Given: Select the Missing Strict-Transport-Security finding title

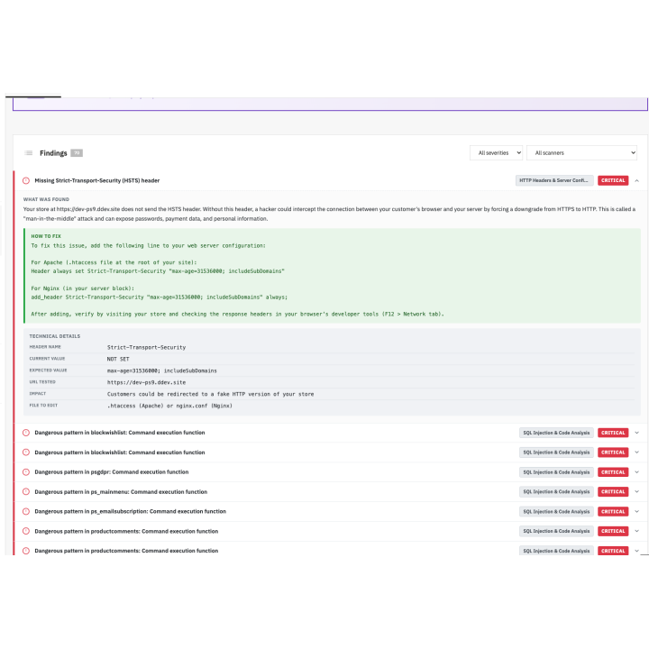Looking at the screenshot, I should [97, 180].
